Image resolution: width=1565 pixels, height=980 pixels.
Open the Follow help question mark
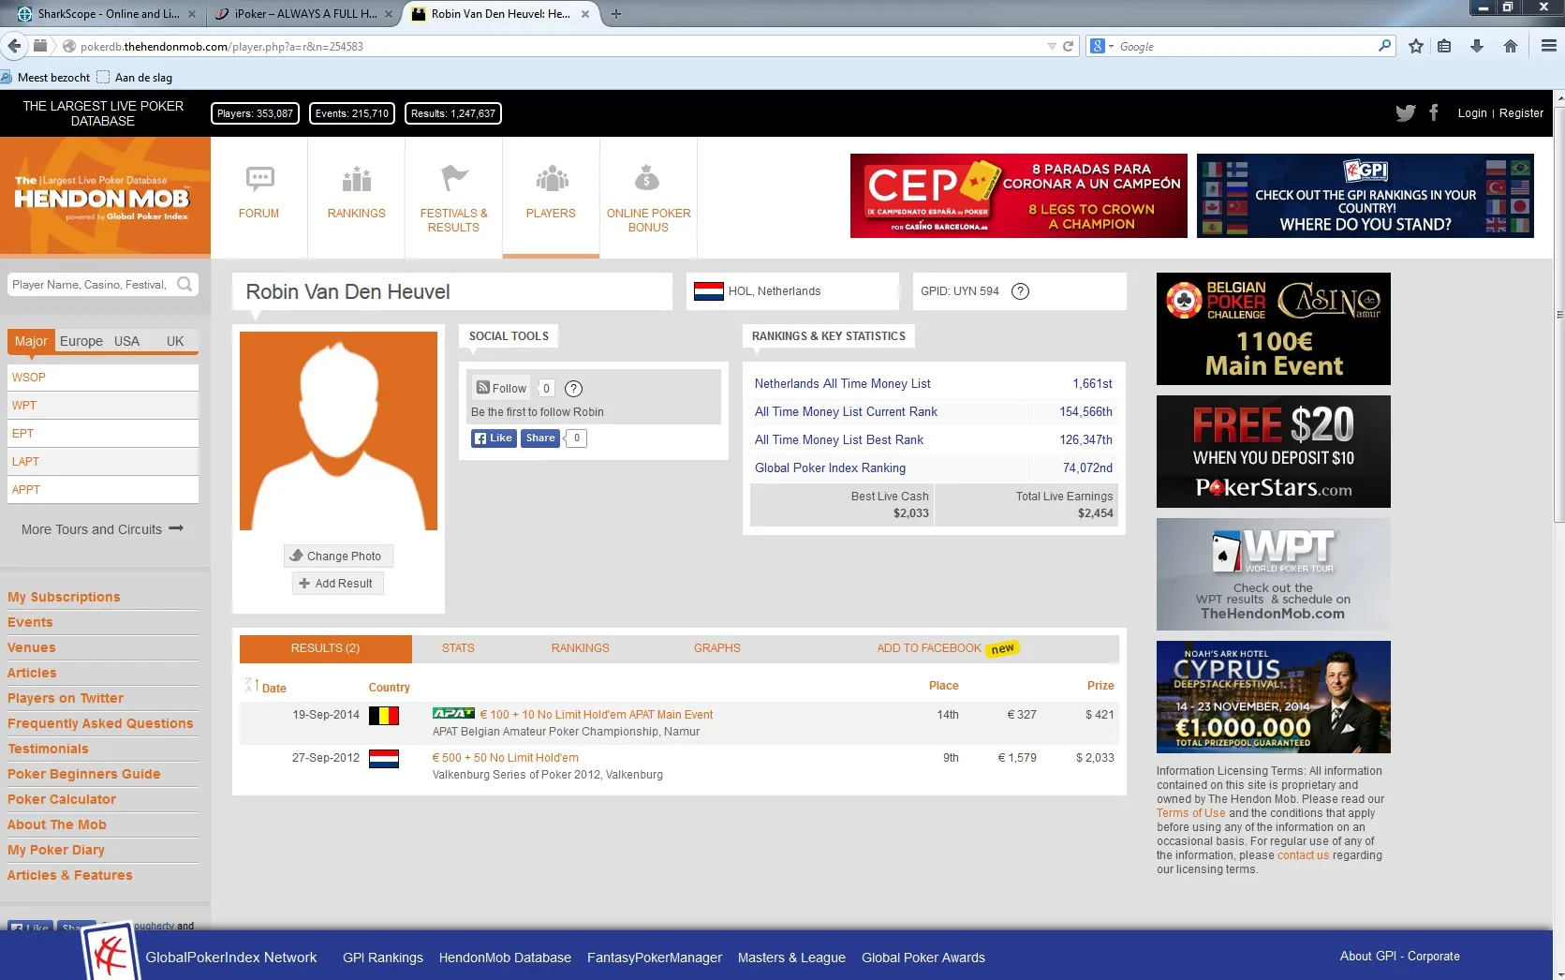[574, 389]
